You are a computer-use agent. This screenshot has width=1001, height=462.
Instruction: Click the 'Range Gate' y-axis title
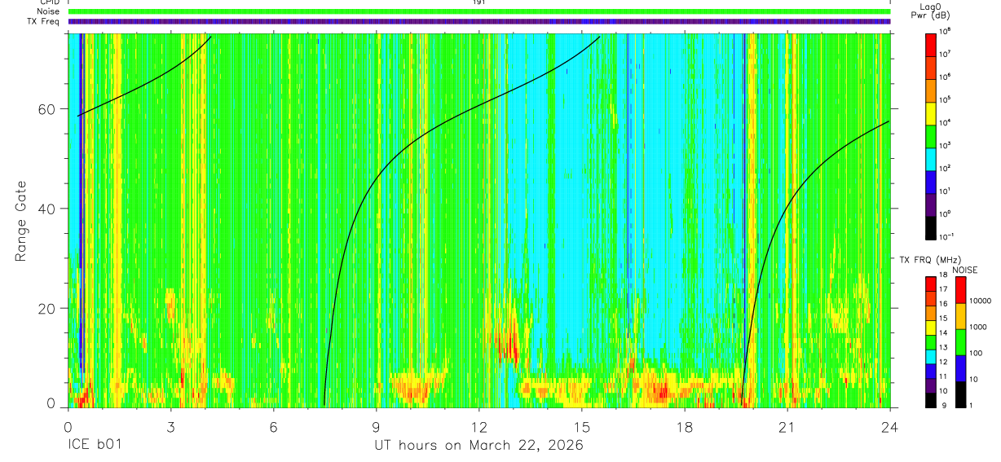click(x=21, y=220)
